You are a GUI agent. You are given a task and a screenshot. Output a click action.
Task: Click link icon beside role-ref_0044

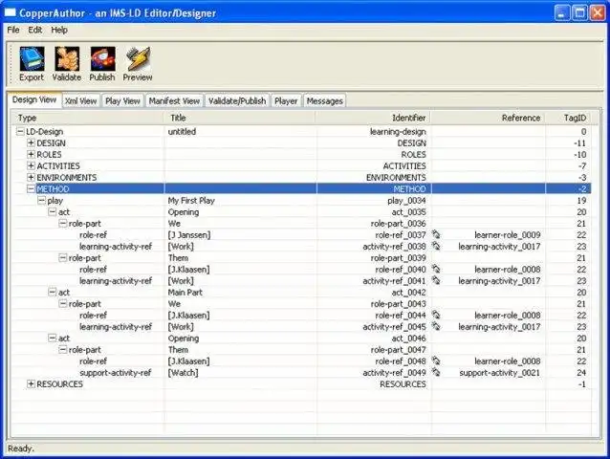tap(436, 315)
